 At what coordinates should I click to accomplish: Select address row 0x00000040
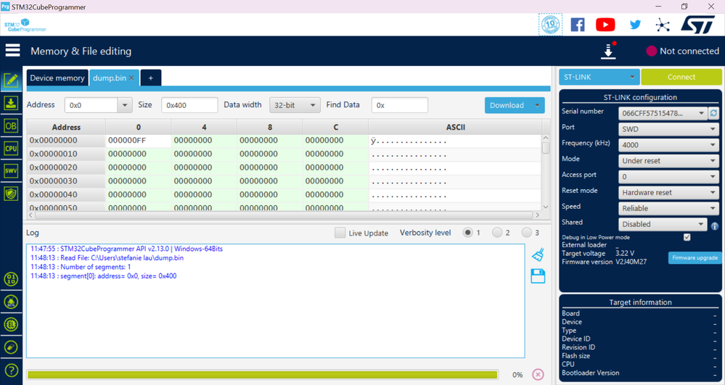click(x=65, y=194)
